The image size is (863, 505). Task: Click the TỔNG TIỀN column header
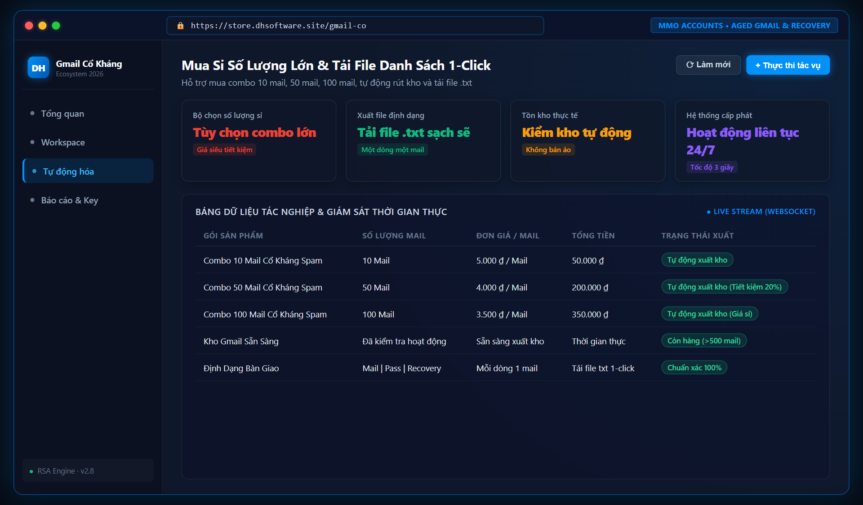pos(593,236)
